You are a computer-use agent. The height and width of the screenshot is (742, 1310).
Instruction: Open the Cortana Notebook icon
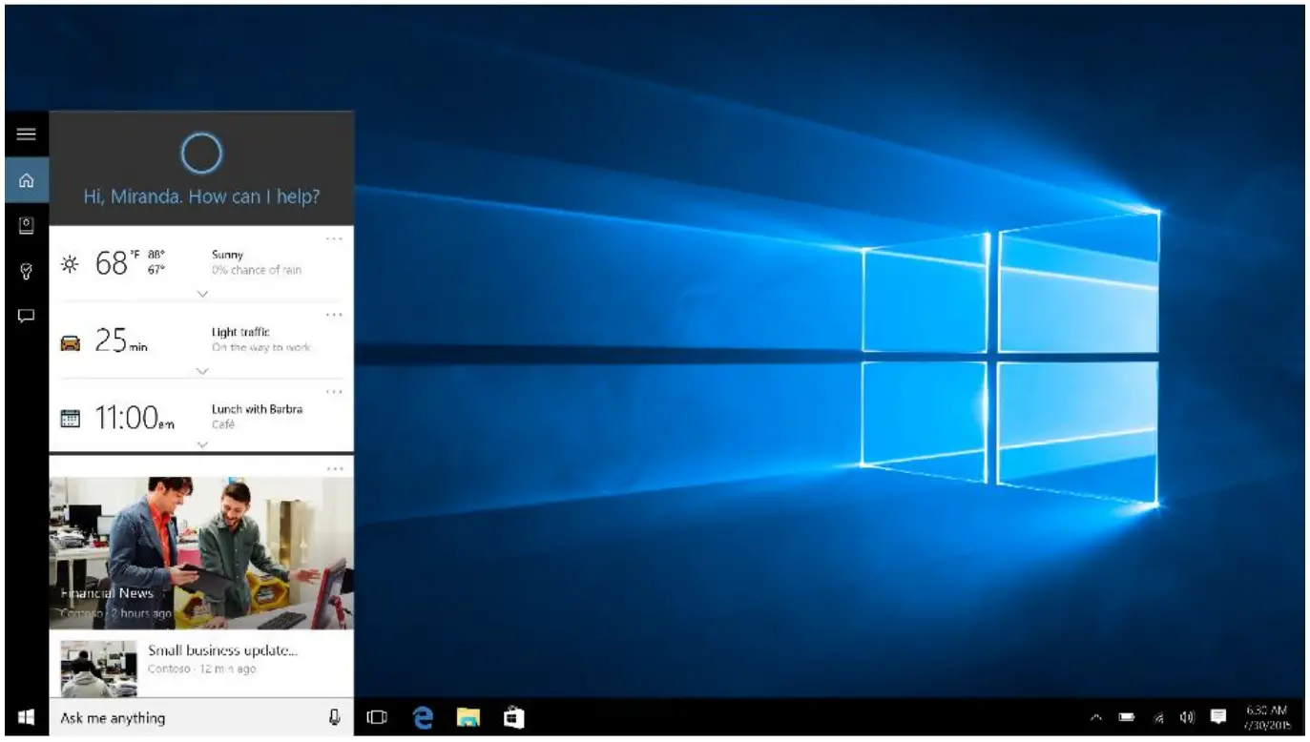27,225
